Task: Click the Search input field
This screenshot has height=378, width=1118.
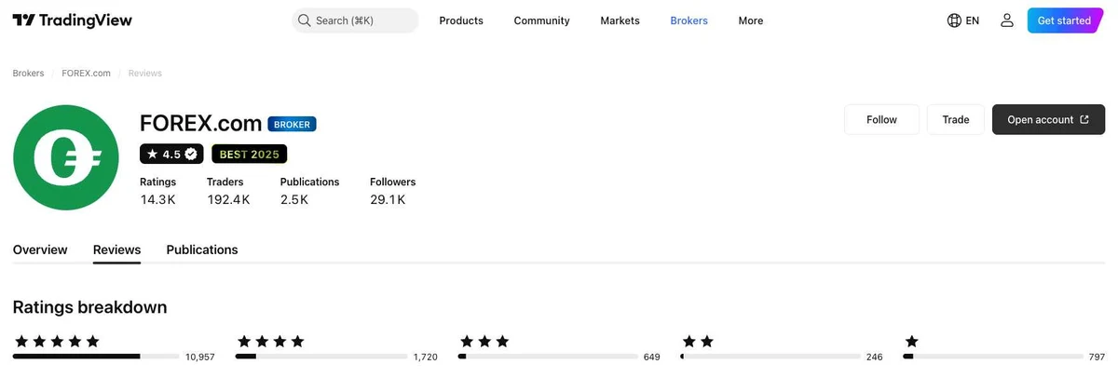Action: (355, 20)
